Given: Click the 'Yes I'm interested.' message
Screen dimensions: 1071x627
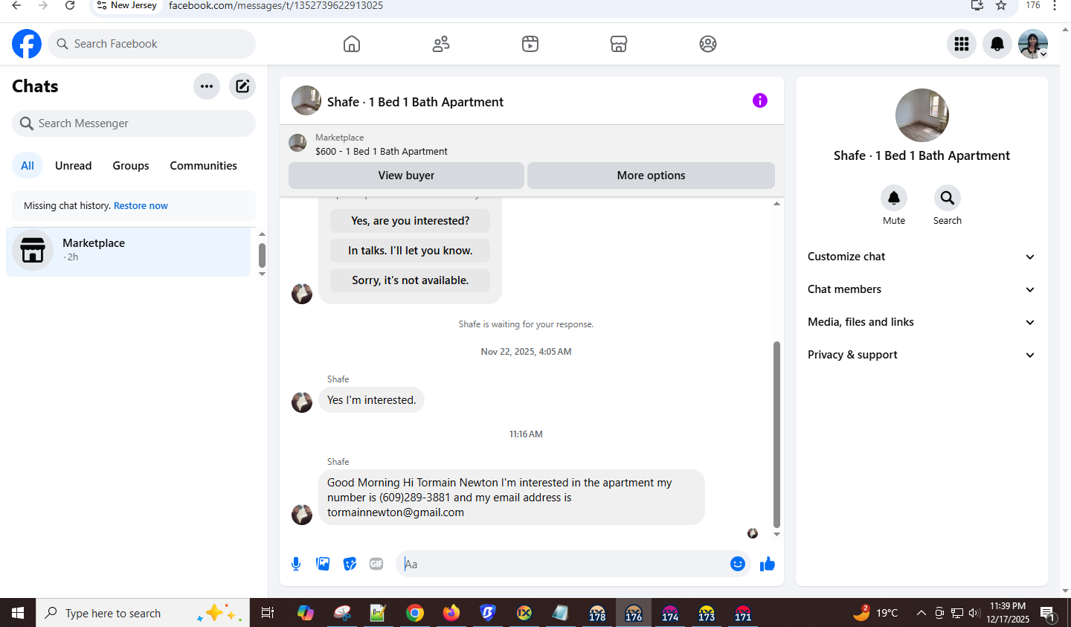Looking at the screenshot, I should tap(371, 400).
